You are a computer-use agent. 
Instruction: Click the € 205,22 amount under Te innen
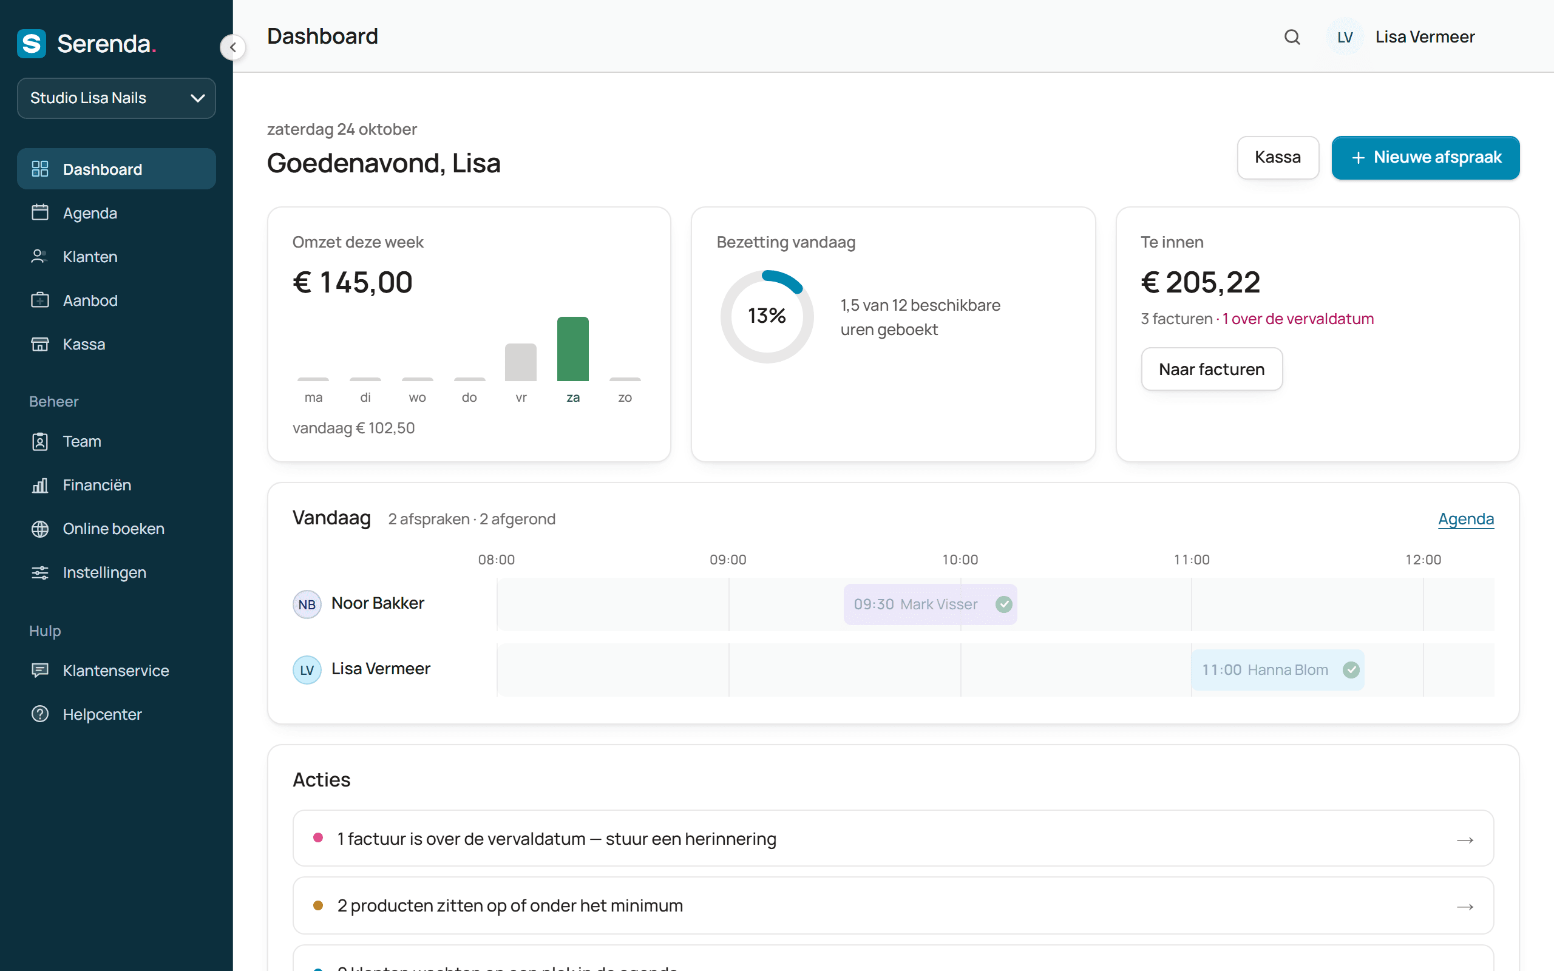[1200, 283]
